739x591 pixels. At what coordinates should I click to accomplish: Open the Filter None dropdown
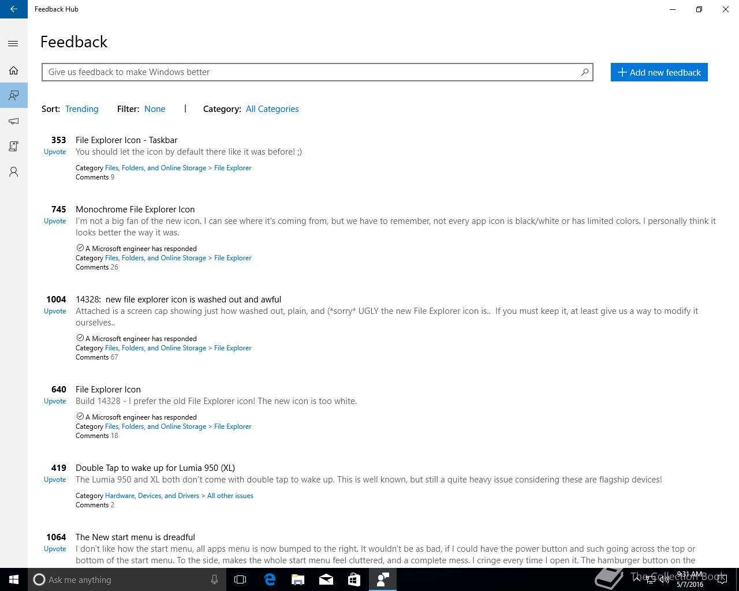[155, 109]
